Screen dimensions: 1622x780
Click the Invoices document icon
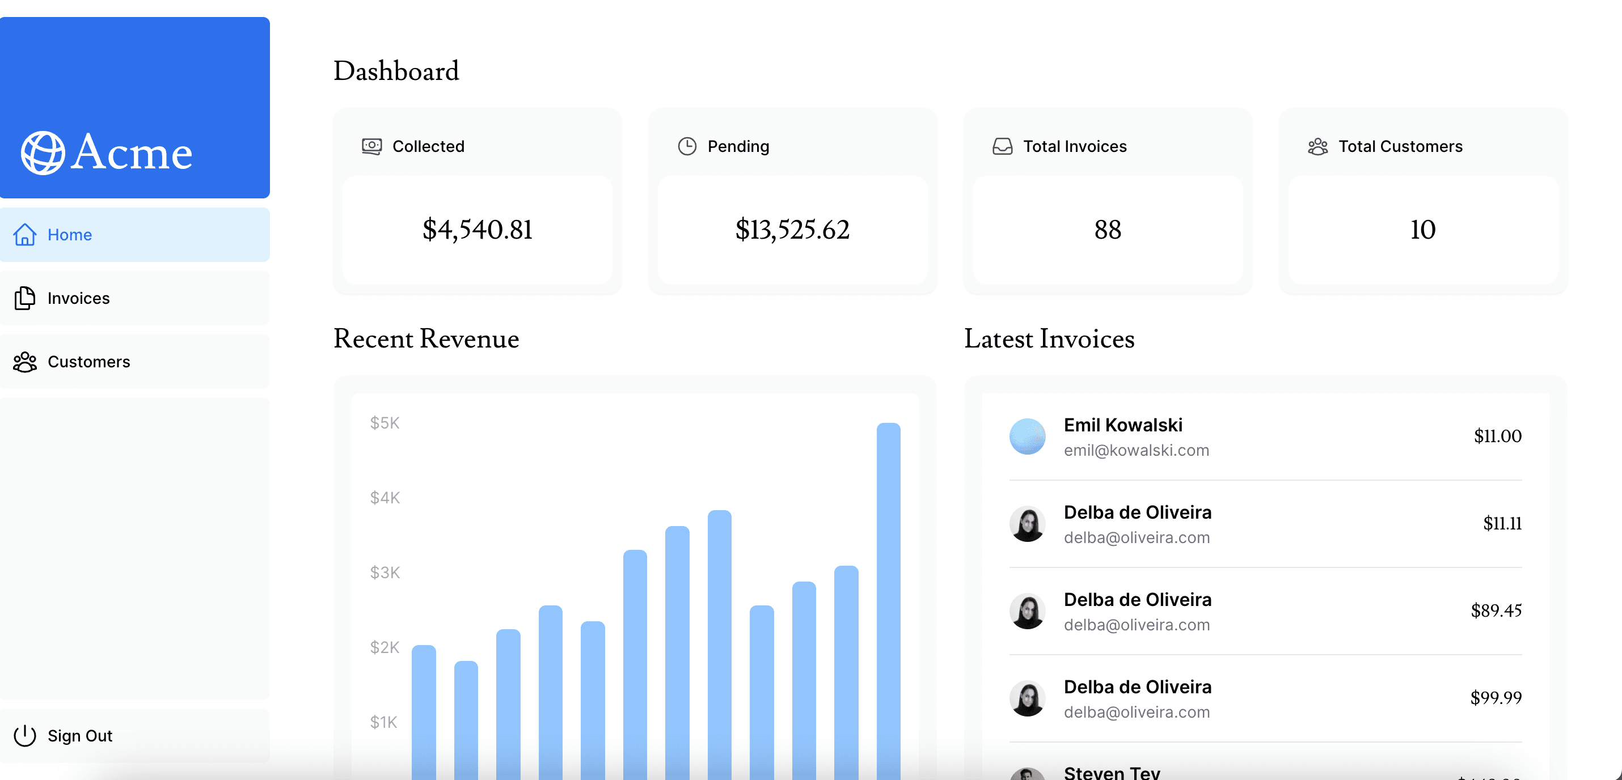pos(24,298)
